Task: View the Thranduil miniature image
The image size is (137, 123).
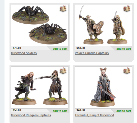Action: point(103,87)
